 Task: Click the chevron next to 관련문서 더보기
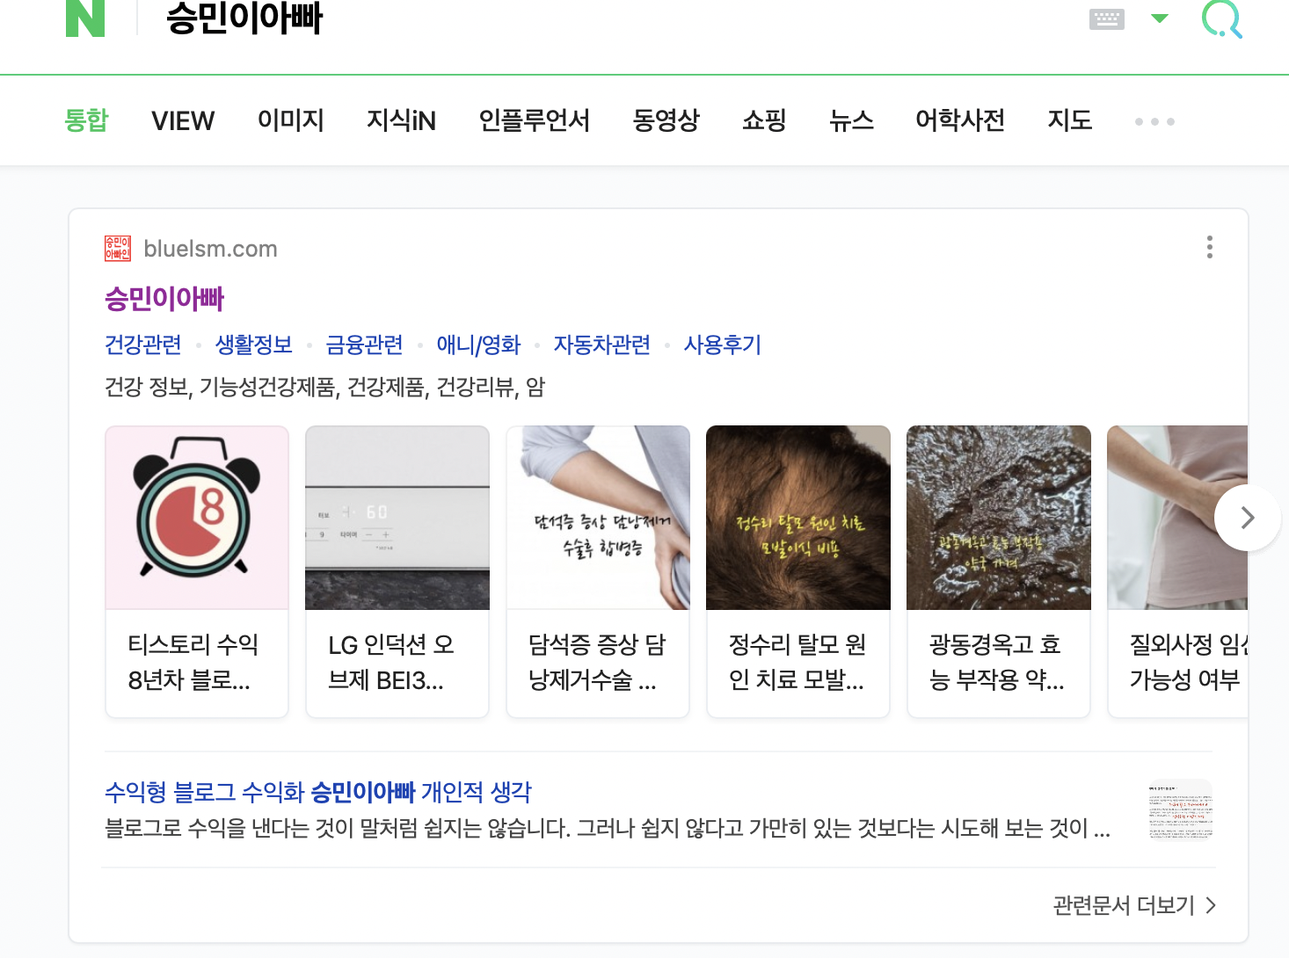click(1211, 904)
